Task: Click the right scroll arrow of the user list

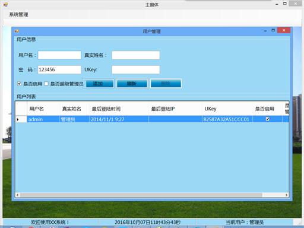Action: point(286,195)
